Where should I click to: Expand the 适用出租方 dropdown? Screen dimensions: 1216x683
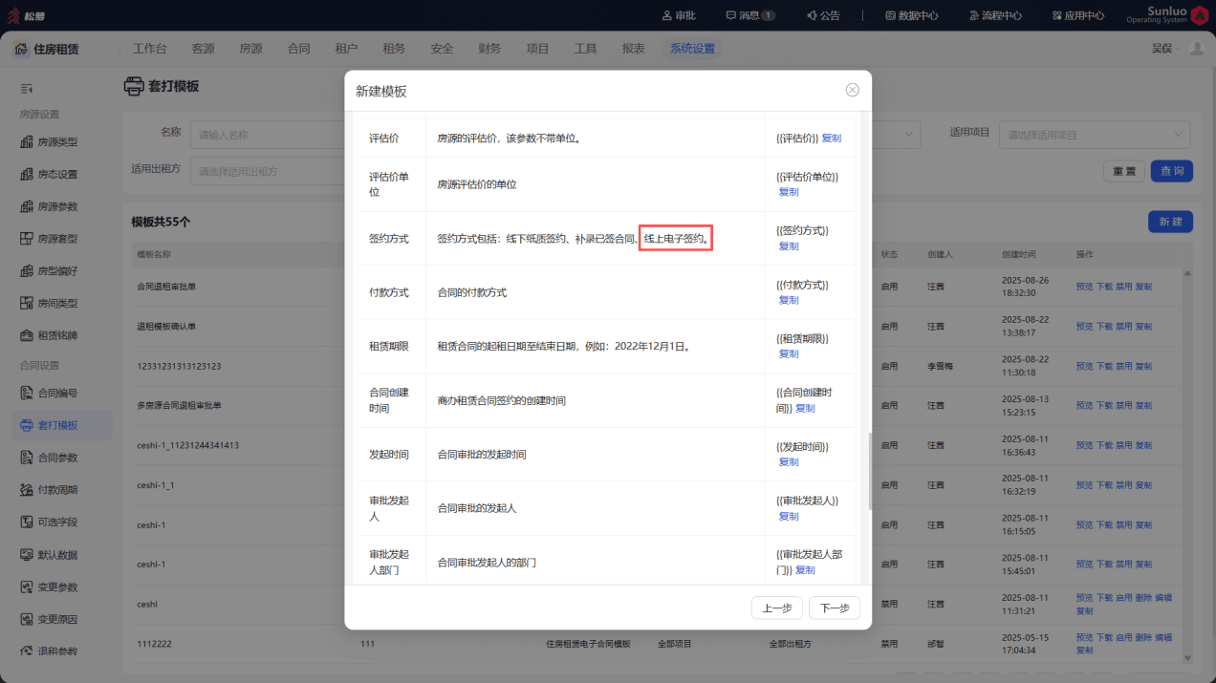268,171
